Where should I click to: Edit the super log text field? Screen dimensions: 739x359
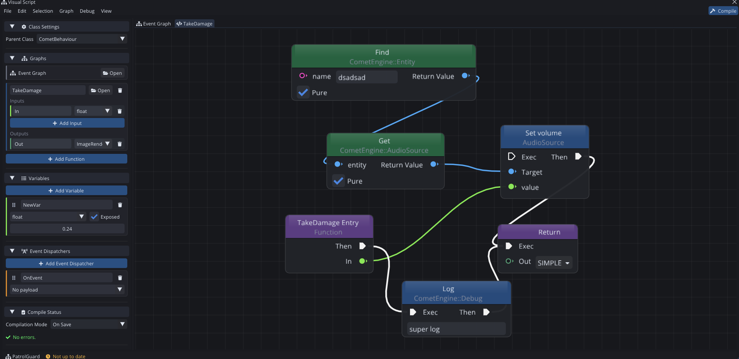pos(457,329)
